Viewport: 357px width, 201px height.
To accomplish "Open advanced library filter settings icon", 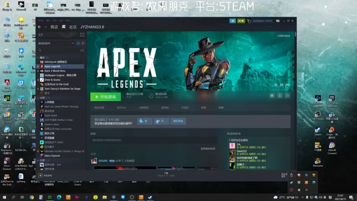I will point(82,50).
